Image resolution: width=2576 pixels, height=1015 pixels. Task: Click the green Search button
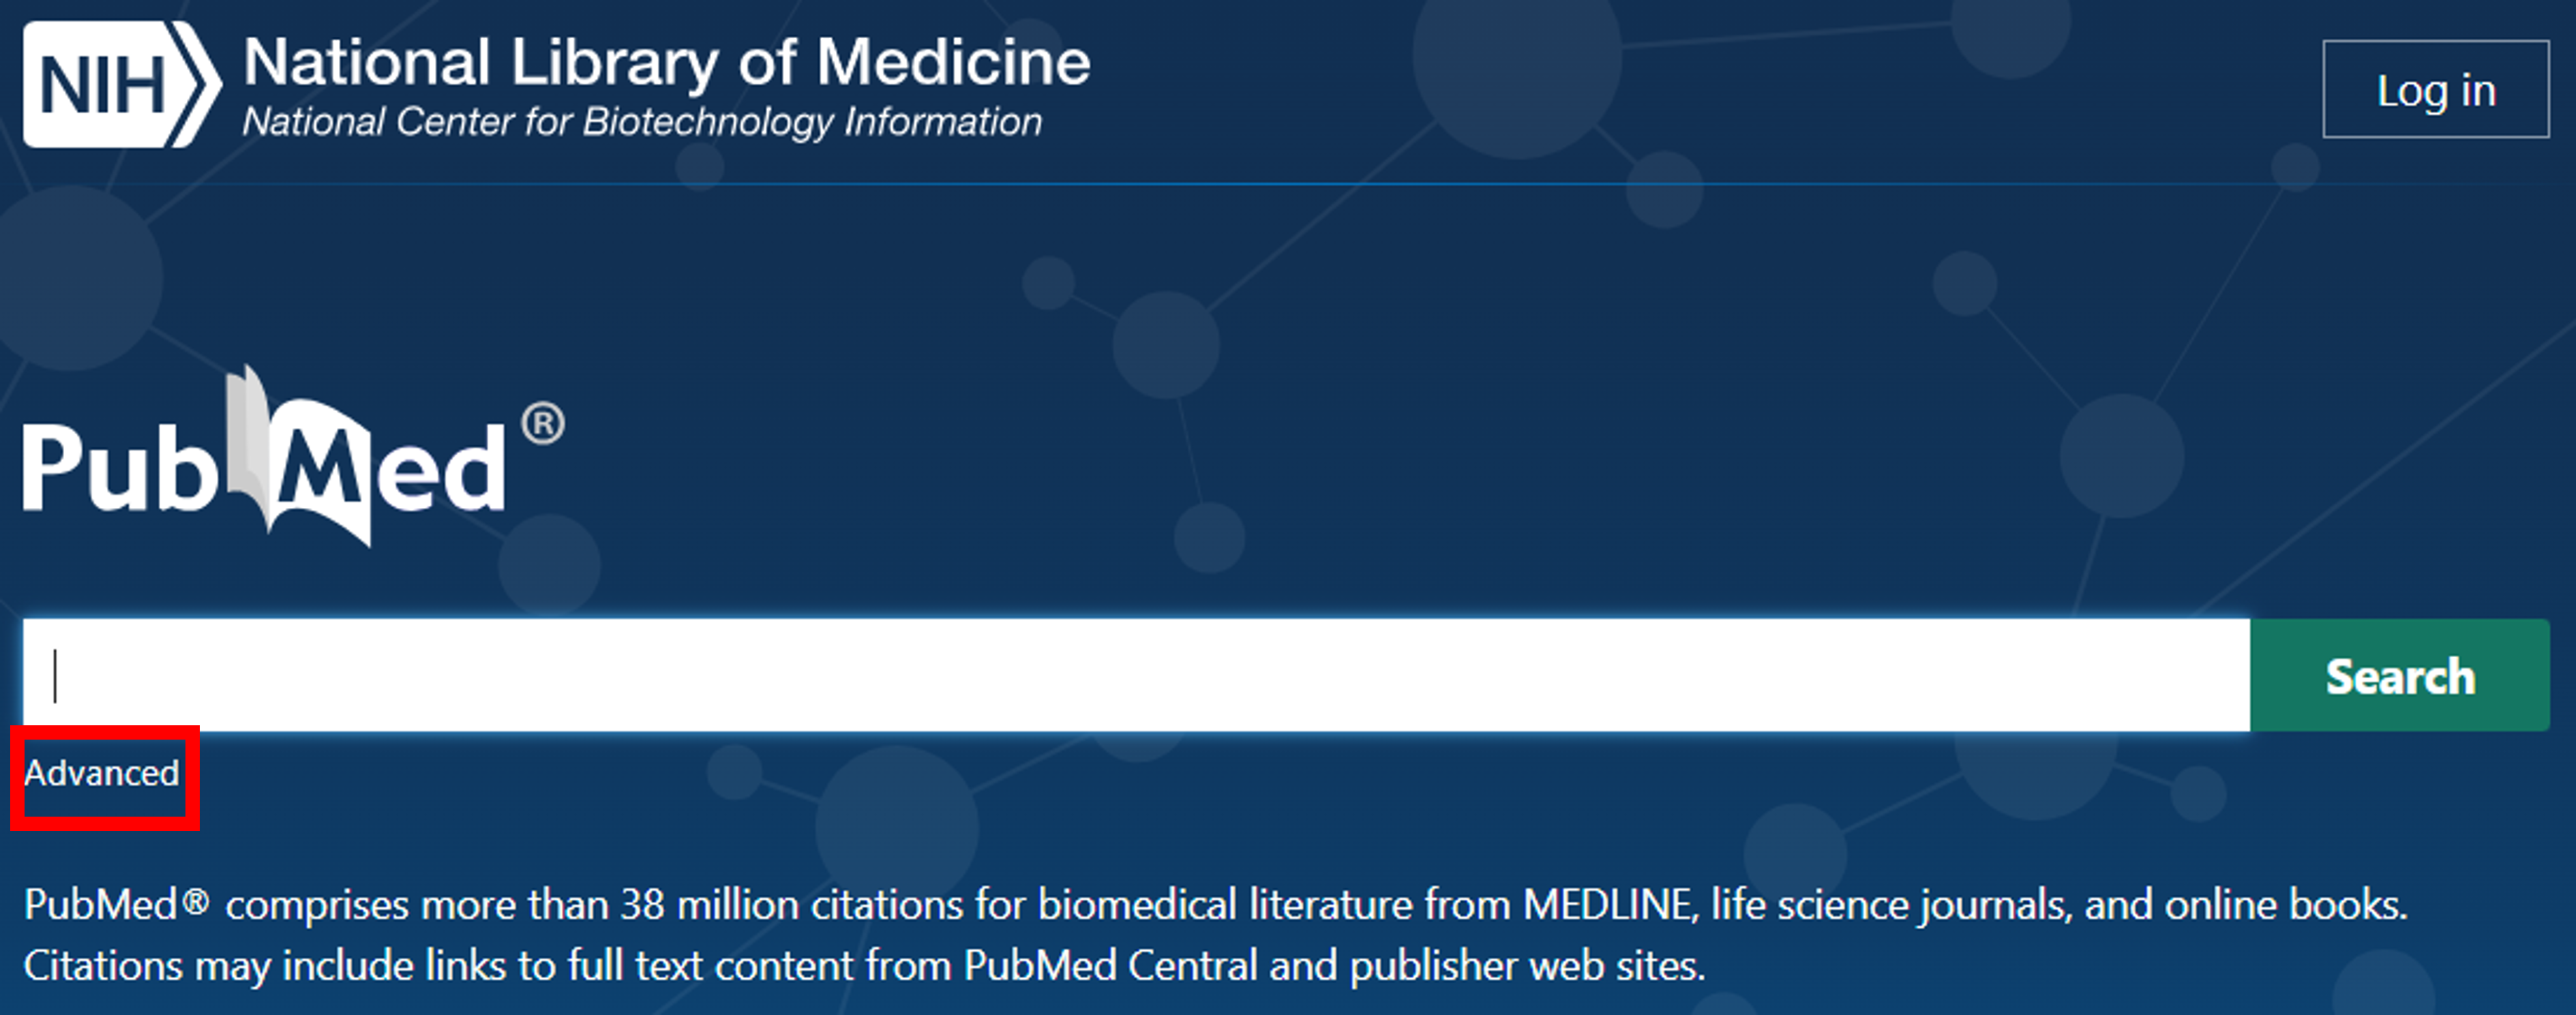(x=2399, y=676)
